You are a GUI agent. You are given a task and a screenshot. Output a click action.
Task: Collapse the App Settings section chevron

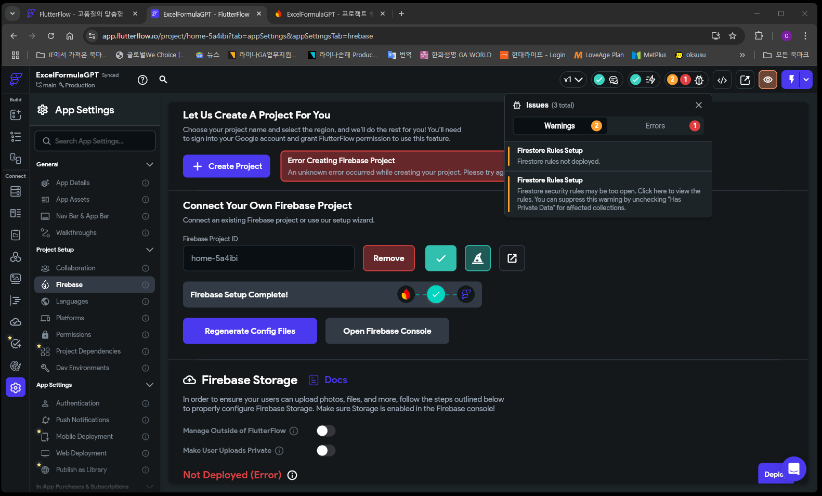click(x=150, y=385)
